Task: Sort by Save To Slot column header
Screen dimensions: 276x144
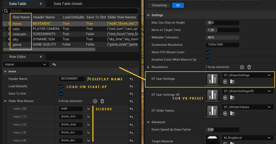Action: 96,17
